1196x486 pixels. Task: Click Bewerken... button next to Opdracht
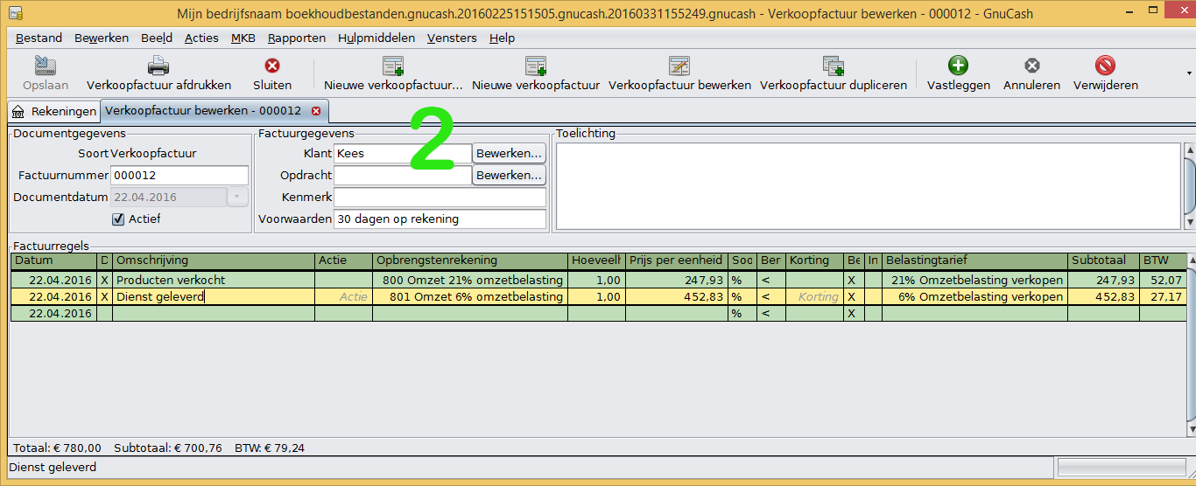coord(510,175)
